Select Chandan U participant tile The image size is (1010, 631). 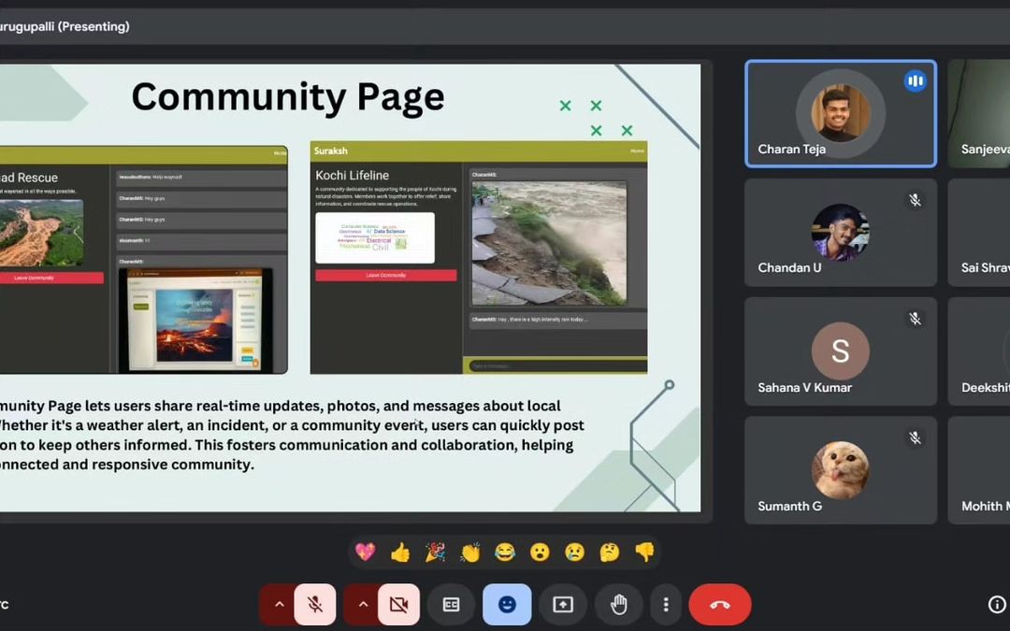(841, 233)
